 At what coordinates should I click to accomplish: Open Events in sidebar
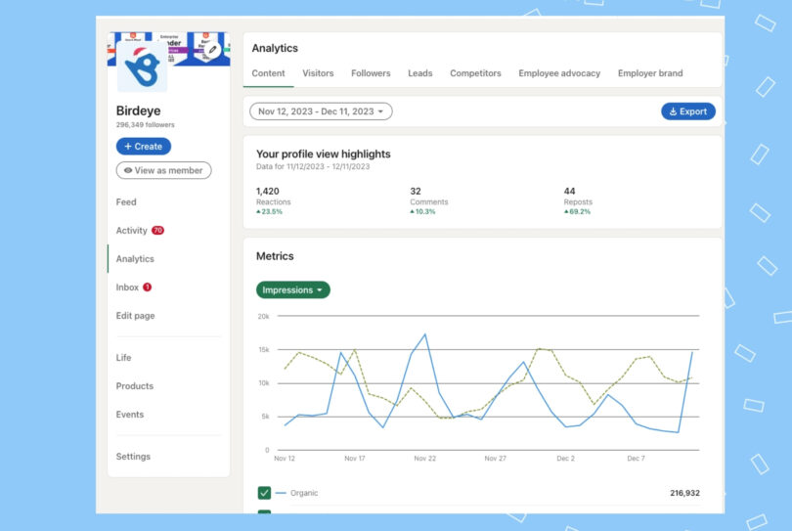130,415
